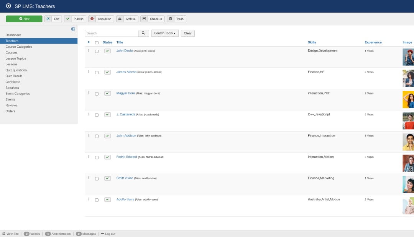Image resolution: width=414 pixels, height=237 pixels.
Task: Check the select-all checkbox in table header
Action: pos(97,42)
